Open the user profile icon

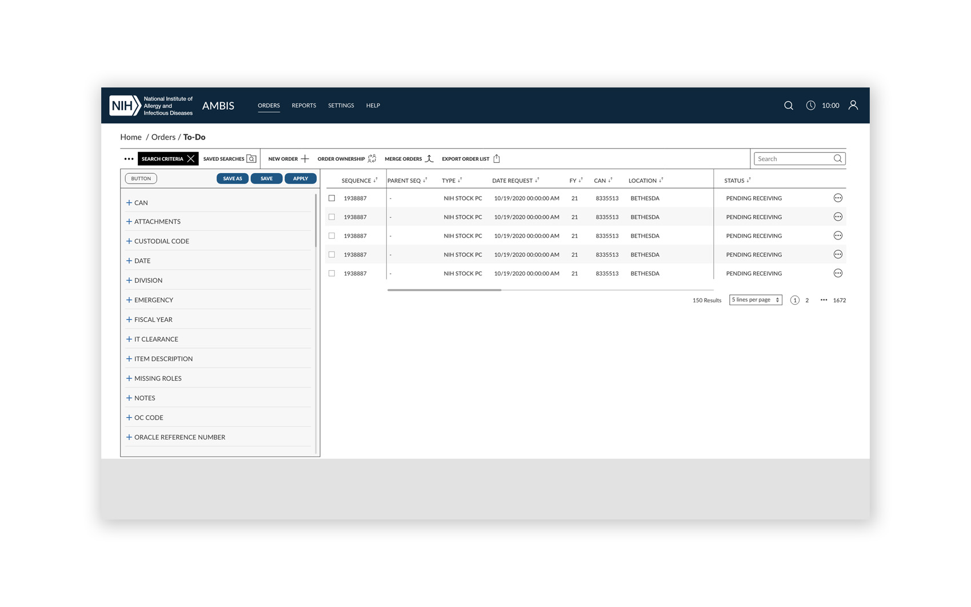click(x=853, y=105)
